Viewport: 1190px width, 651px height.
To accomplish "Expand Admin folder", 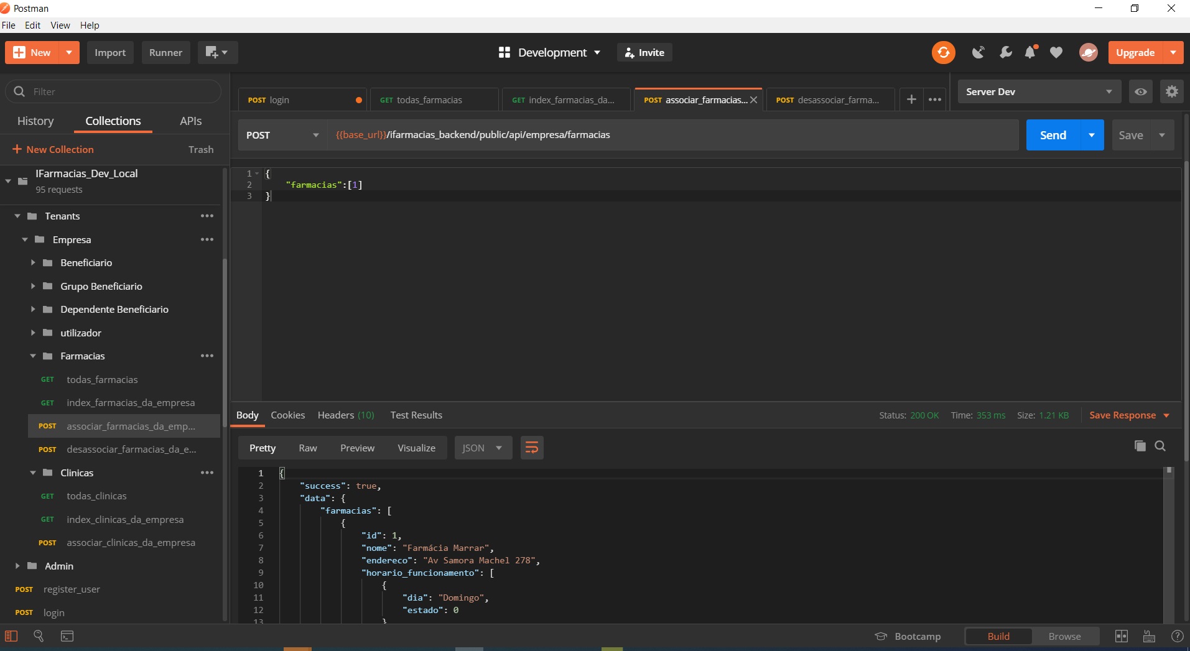I will click(17, 566).
